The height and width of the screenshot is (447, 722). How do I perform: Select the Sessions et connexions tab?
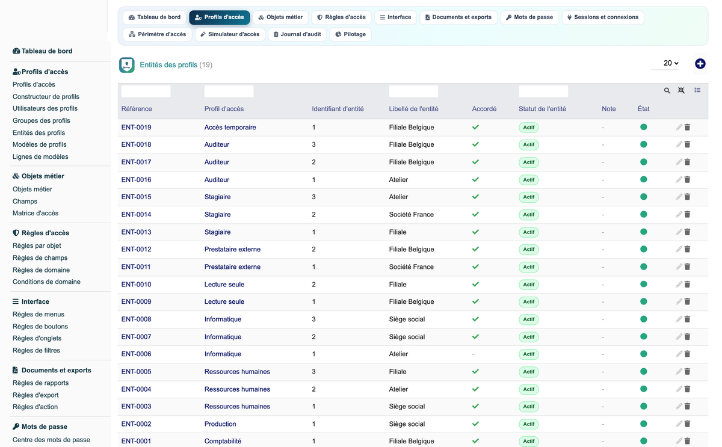click(603, 17)
